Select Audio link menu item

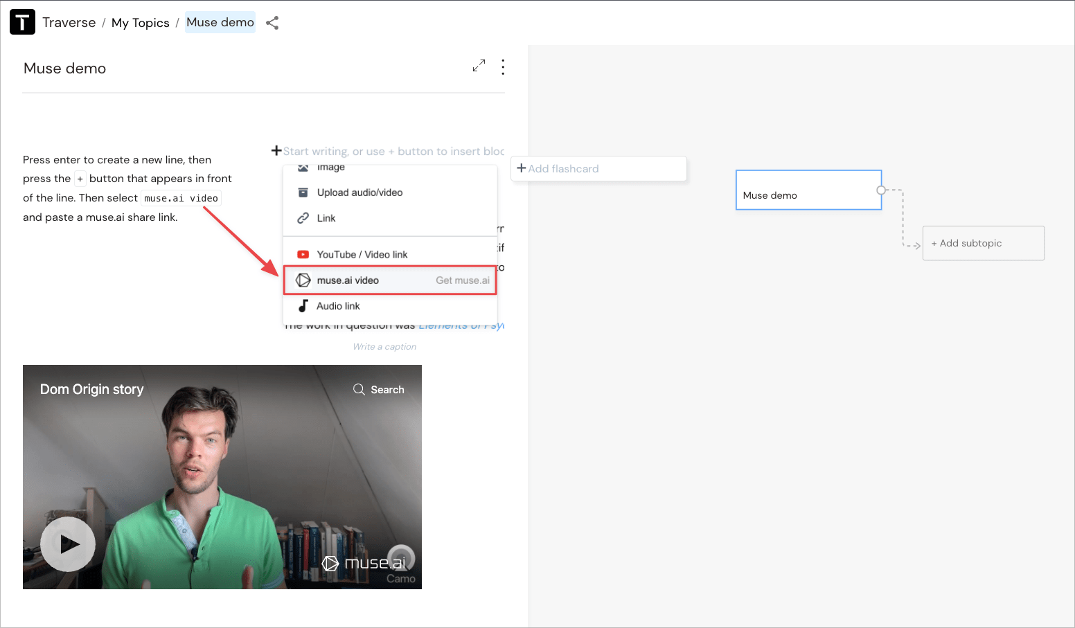(338, 306)
